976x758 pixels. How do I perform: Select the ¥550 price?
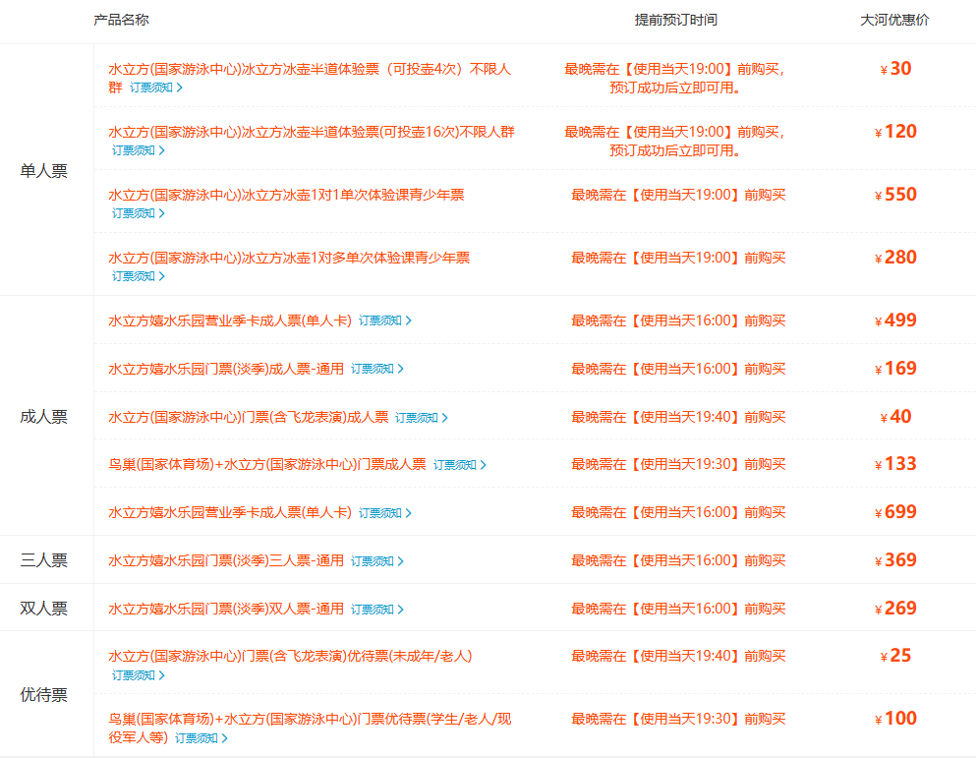pos(895,195)
